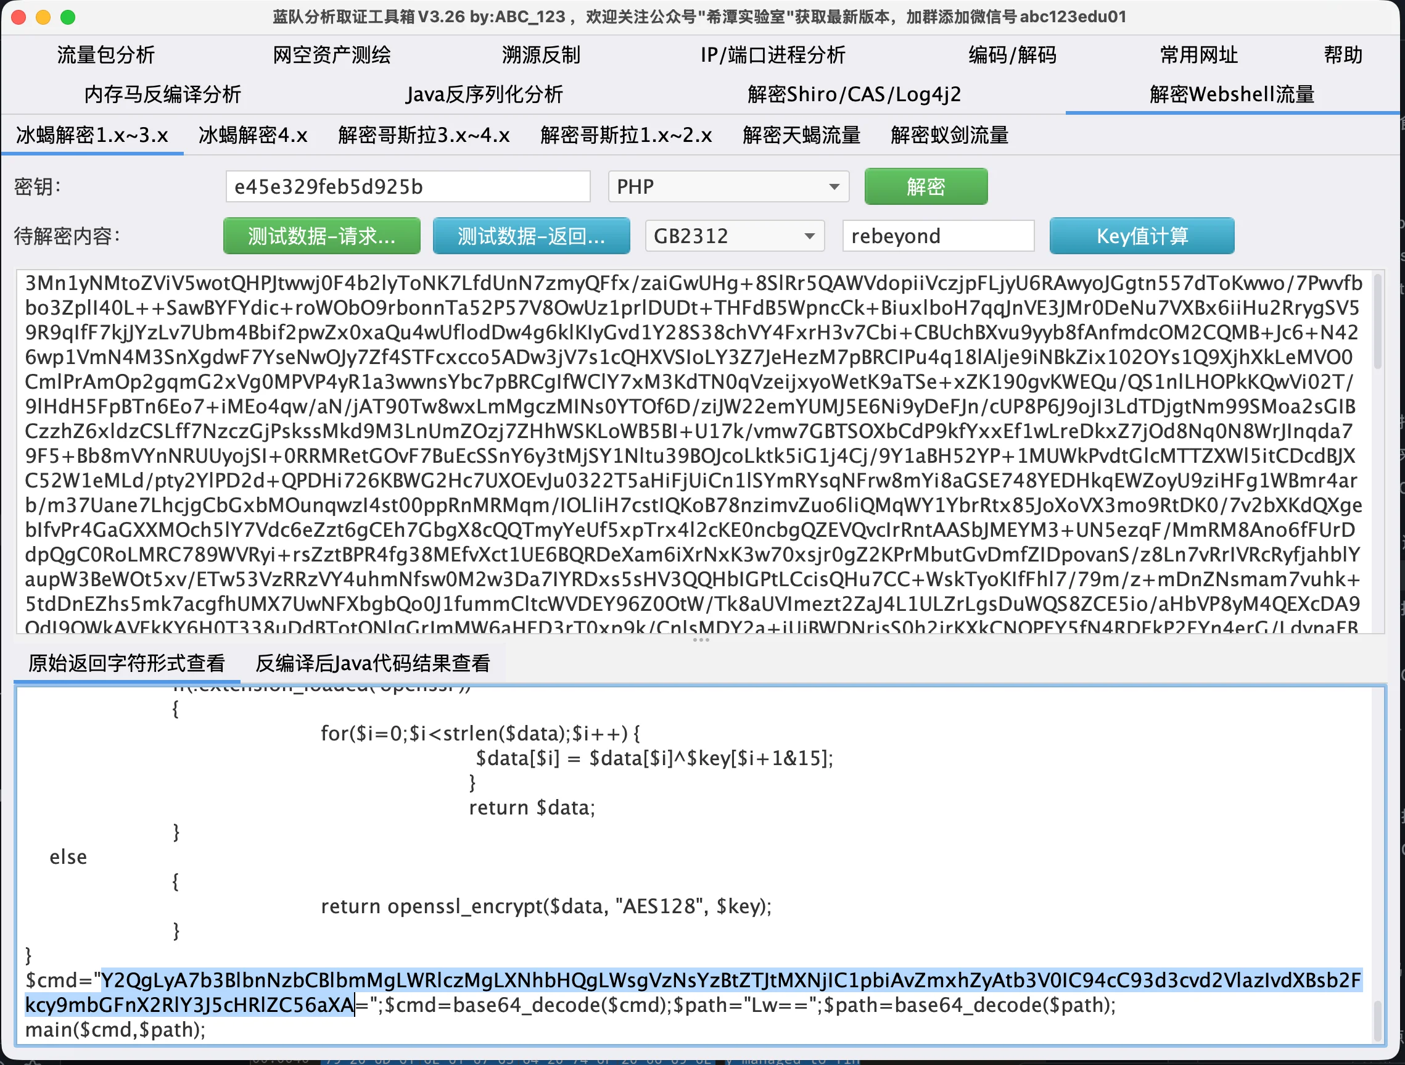The width and height of the screenshot is (1405, 1065).
Task: Open Java反序列化分析 tab
Action: click(x=484, y=94)
